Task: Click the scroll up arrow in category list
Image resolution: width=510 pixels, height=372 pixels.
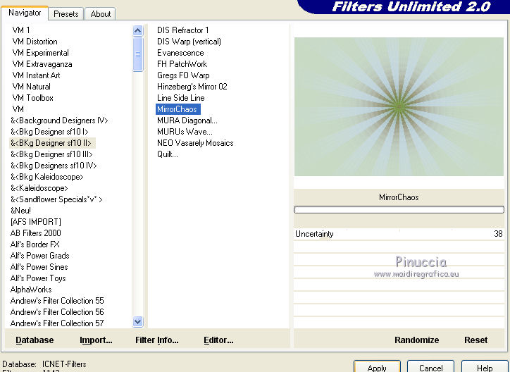Action: (138, 30)
